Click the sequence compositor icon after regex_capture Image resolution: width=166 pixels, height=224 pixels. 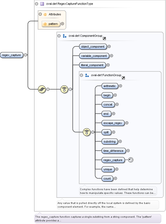click(x=42, y=89)
